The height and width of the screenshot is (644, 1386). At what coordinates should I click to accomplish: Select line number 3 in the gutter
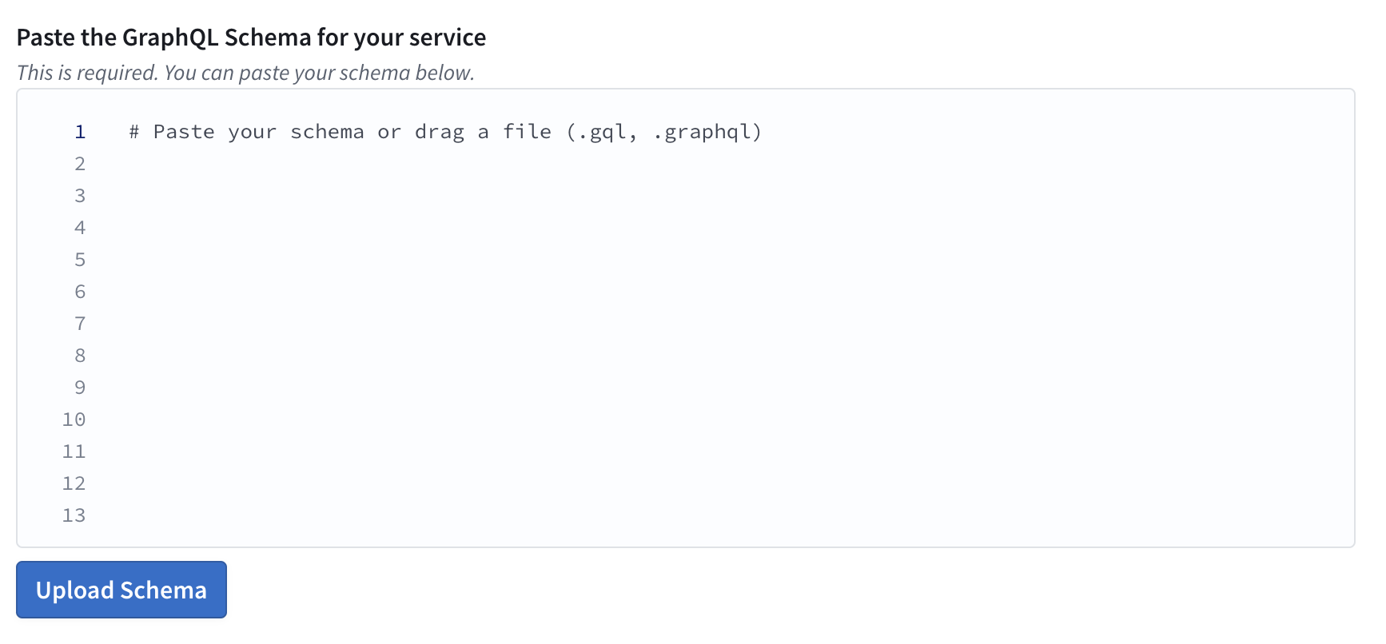(79, 196)
